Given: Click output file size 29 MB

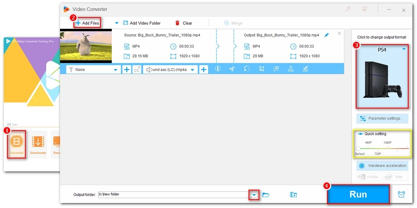Looking at the screenshot, I should coord(258,56).
